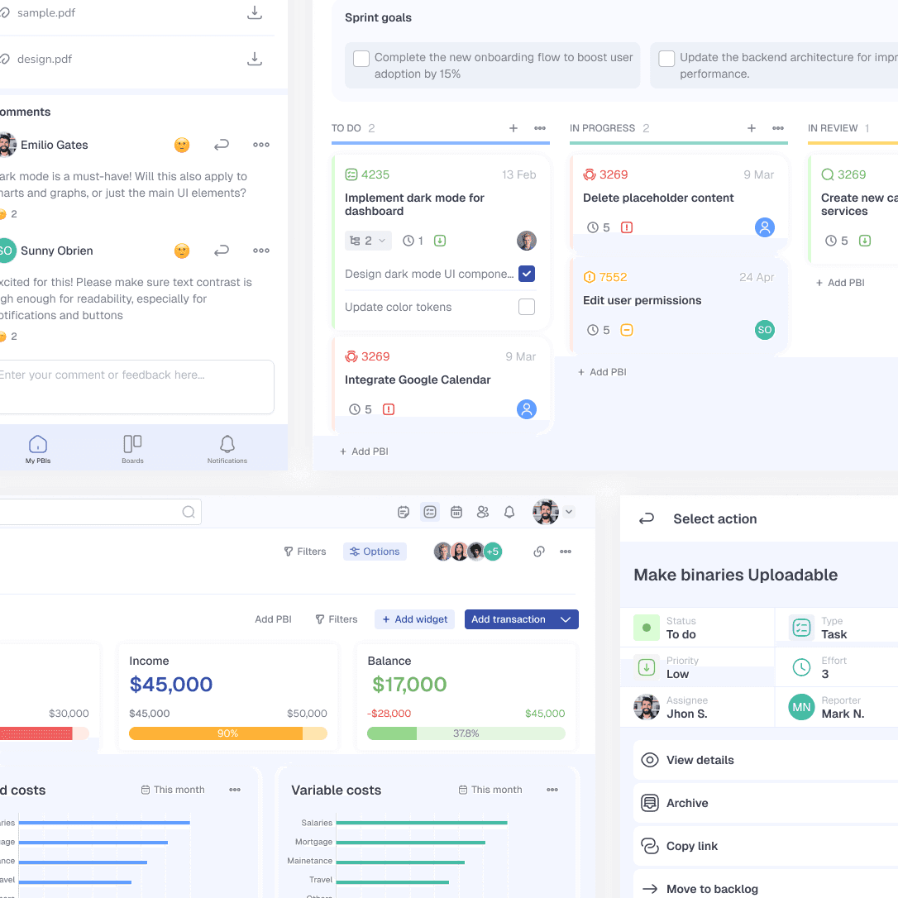
Task: Open the Status To do field
Action: point(697,628)
